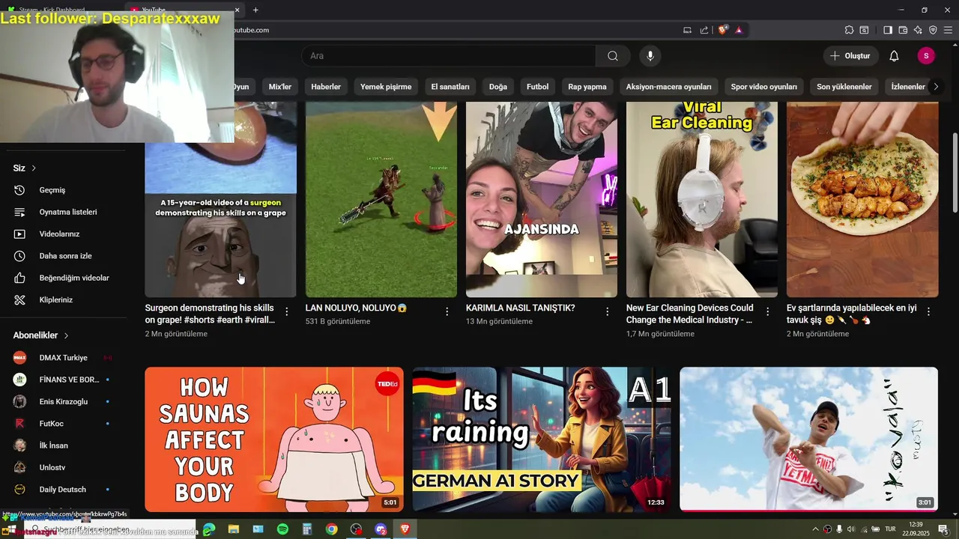This screenshot has width=959, height=539.
Task: Click the Oluştur create button
Action: [850, 56]
